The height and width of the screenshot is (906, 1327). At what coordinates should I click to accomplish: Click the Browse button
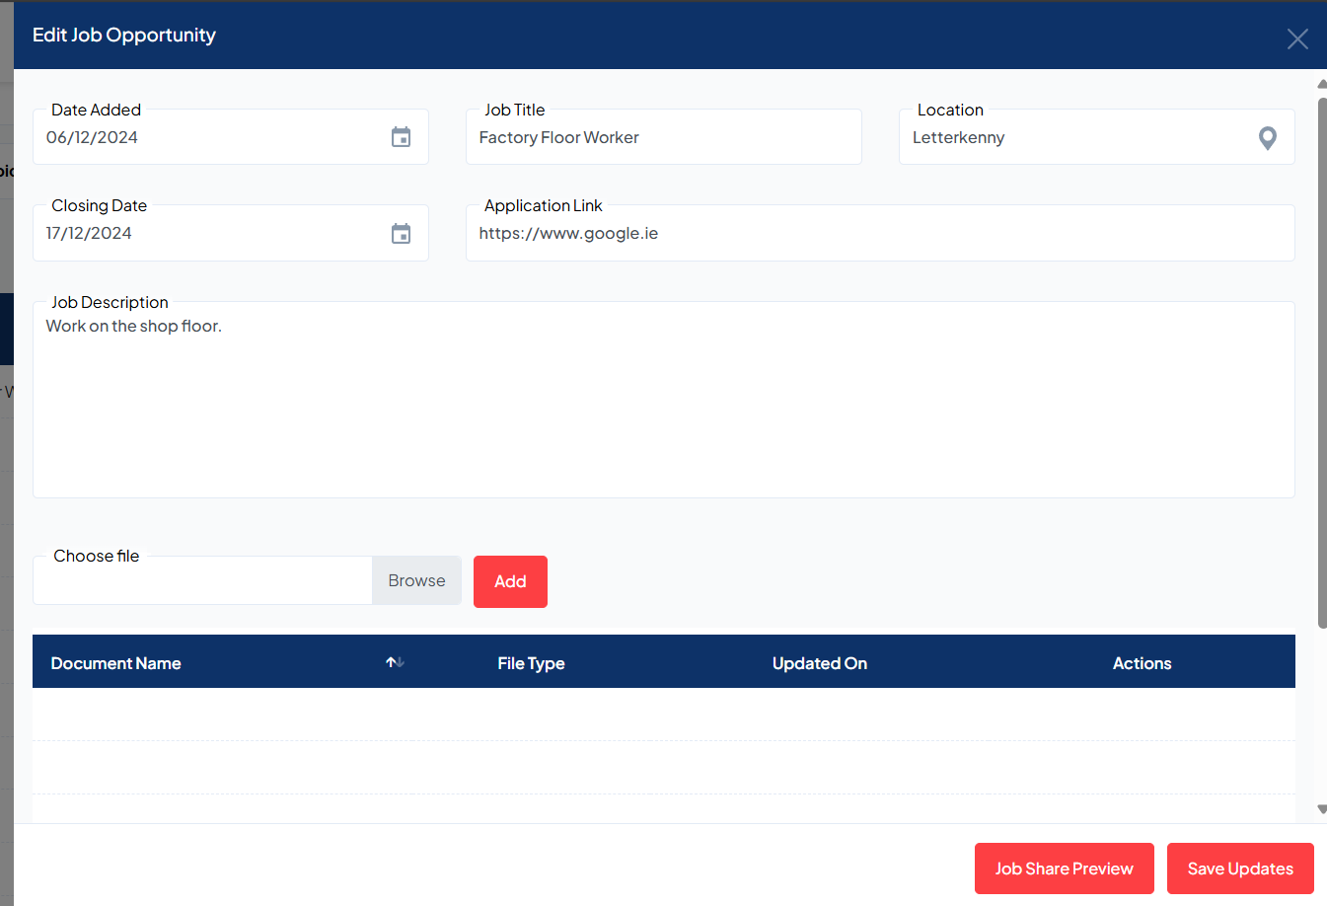point(416,580)
